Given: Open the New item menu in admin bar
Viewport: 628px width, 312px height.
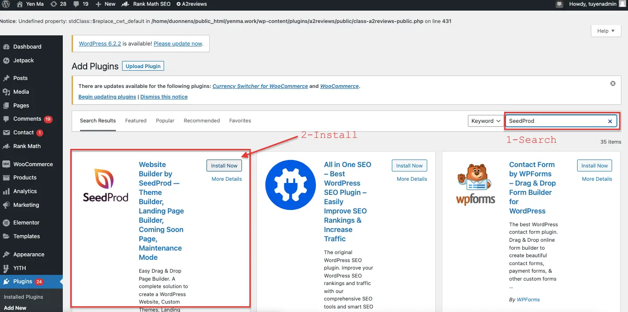Looking at the screenshot, I should coord(105,4).
